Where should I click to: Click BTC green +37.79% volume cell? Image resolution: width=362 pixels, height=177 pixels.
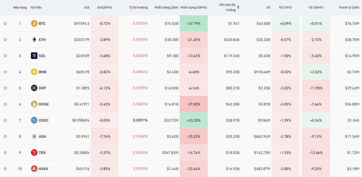[x=193, y=23]
